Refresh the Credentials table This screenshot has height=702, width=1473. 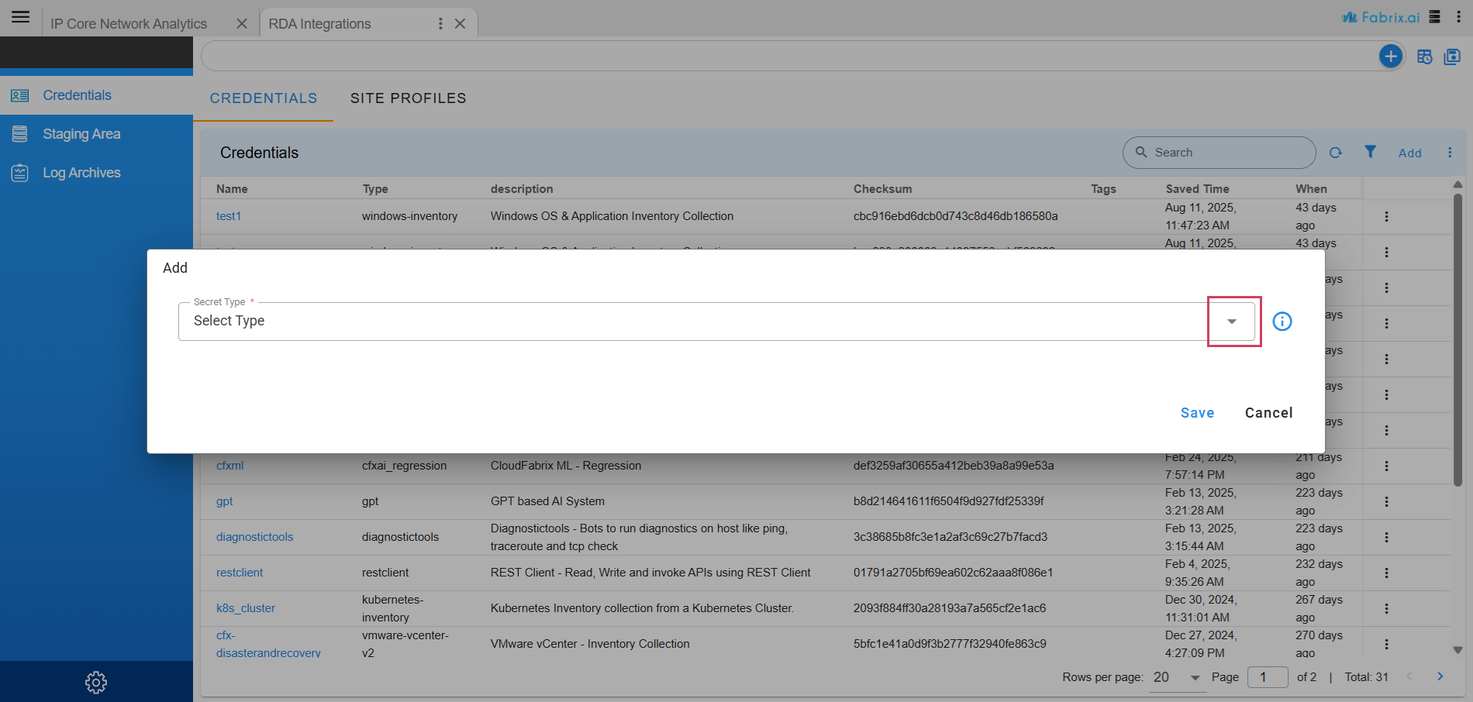1336,153
